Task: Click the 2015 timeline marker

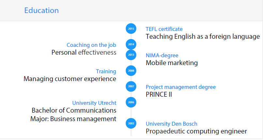Action: coord(131,29)
